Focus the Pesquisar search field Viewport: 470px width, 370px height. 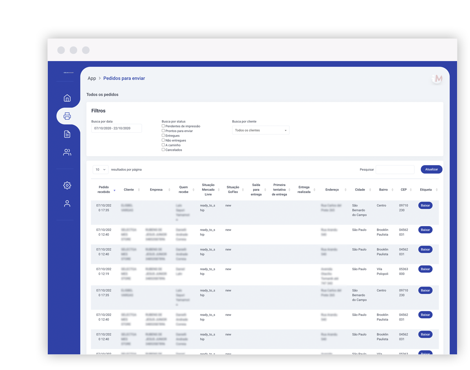click(395, 170)
